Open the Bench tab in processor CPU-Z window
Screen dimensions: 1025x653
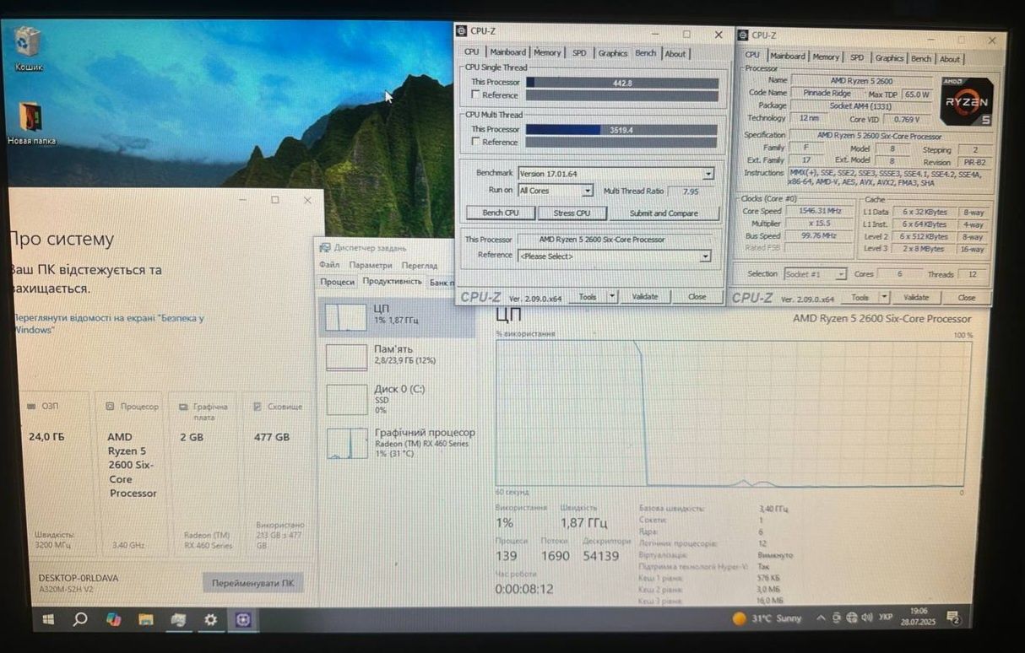click(922, 59)
